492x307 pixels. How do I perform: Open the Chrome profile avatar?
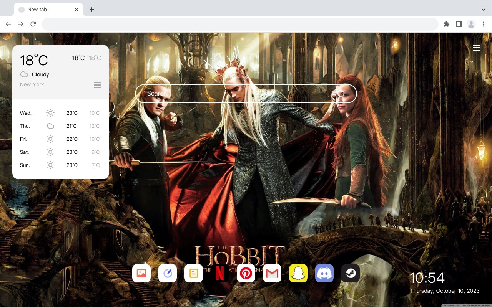point(471,24)
